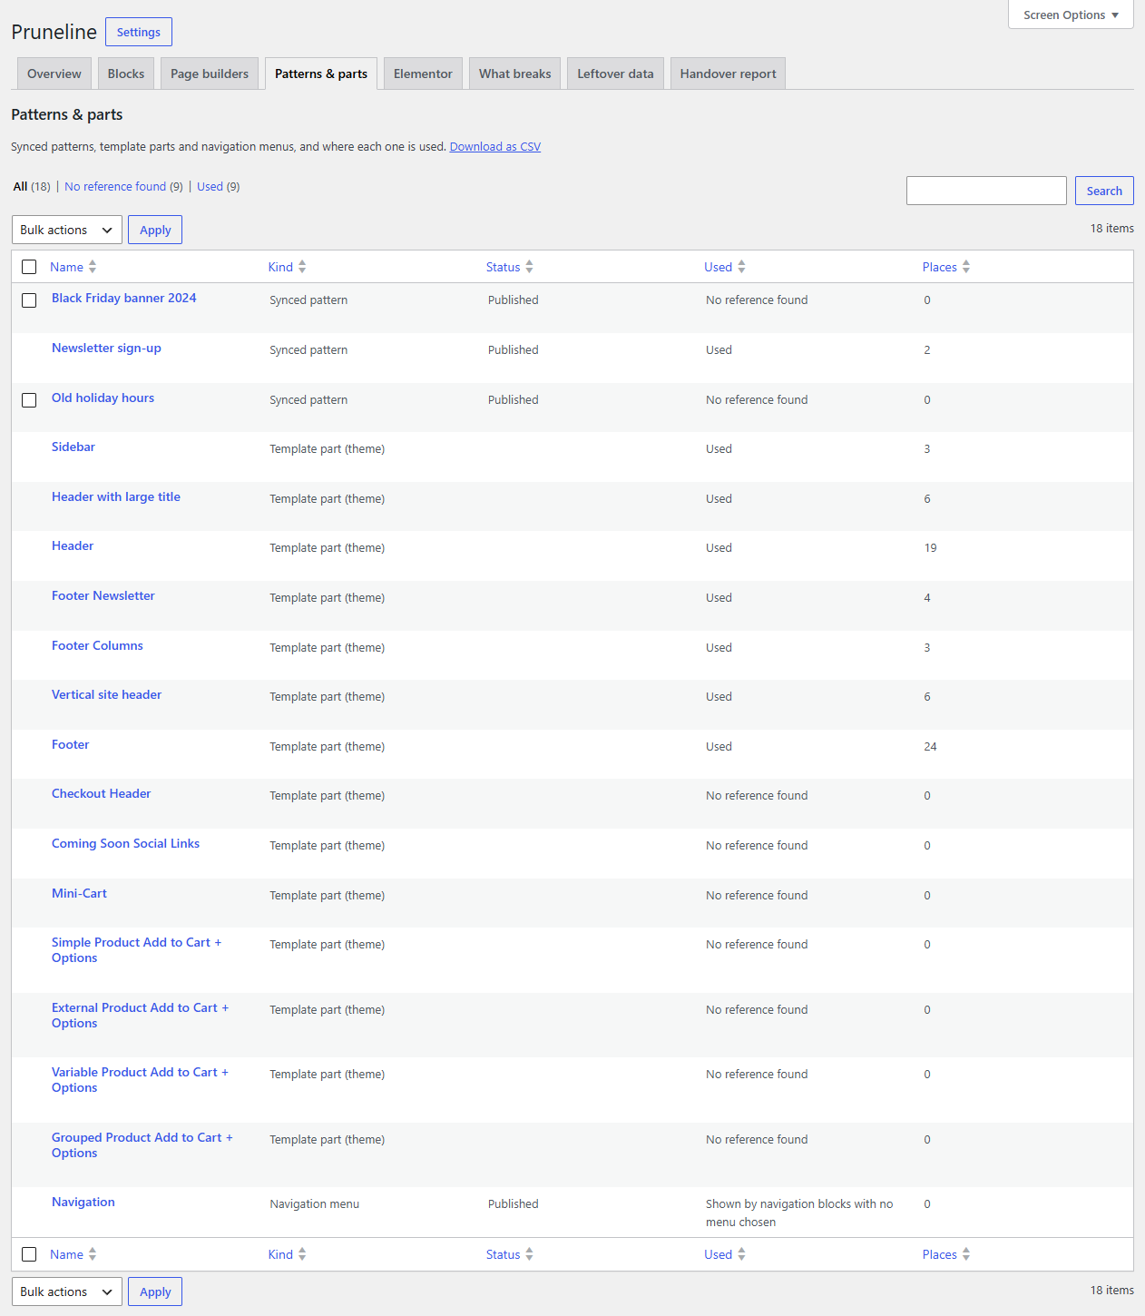Click Places value 24 in Footer row
The height and width of the screenshot is (1316, 1145).
point(930,746)
